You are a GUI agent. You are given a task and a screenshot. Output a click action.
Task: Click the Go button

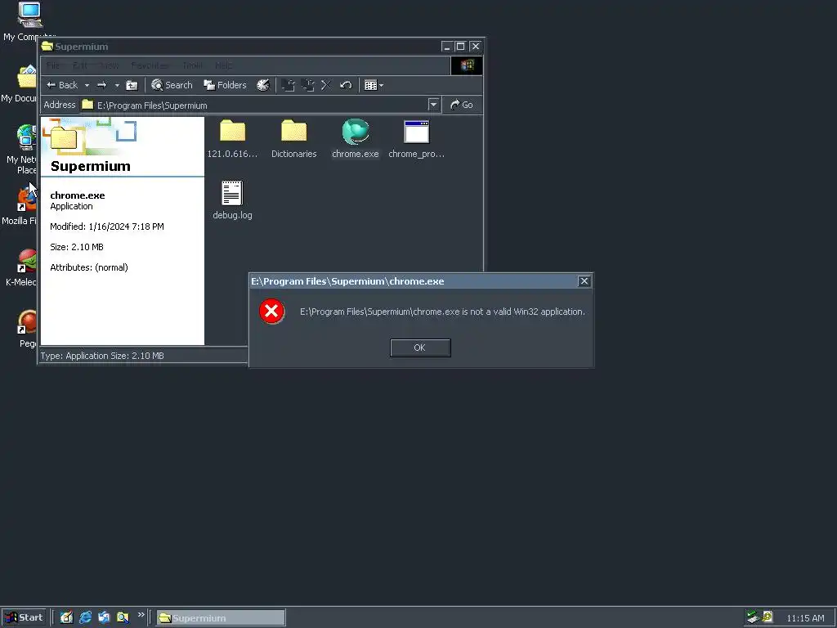[462, 105]
